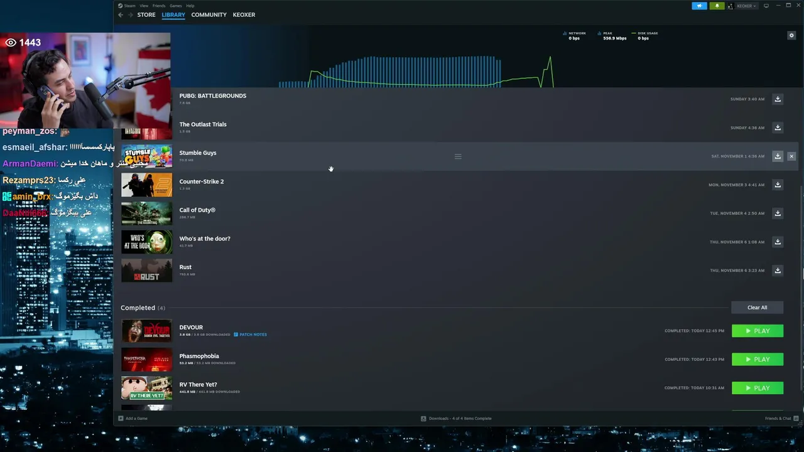
Task: Open DEVOUR game thumbnail
Action: 146,331
